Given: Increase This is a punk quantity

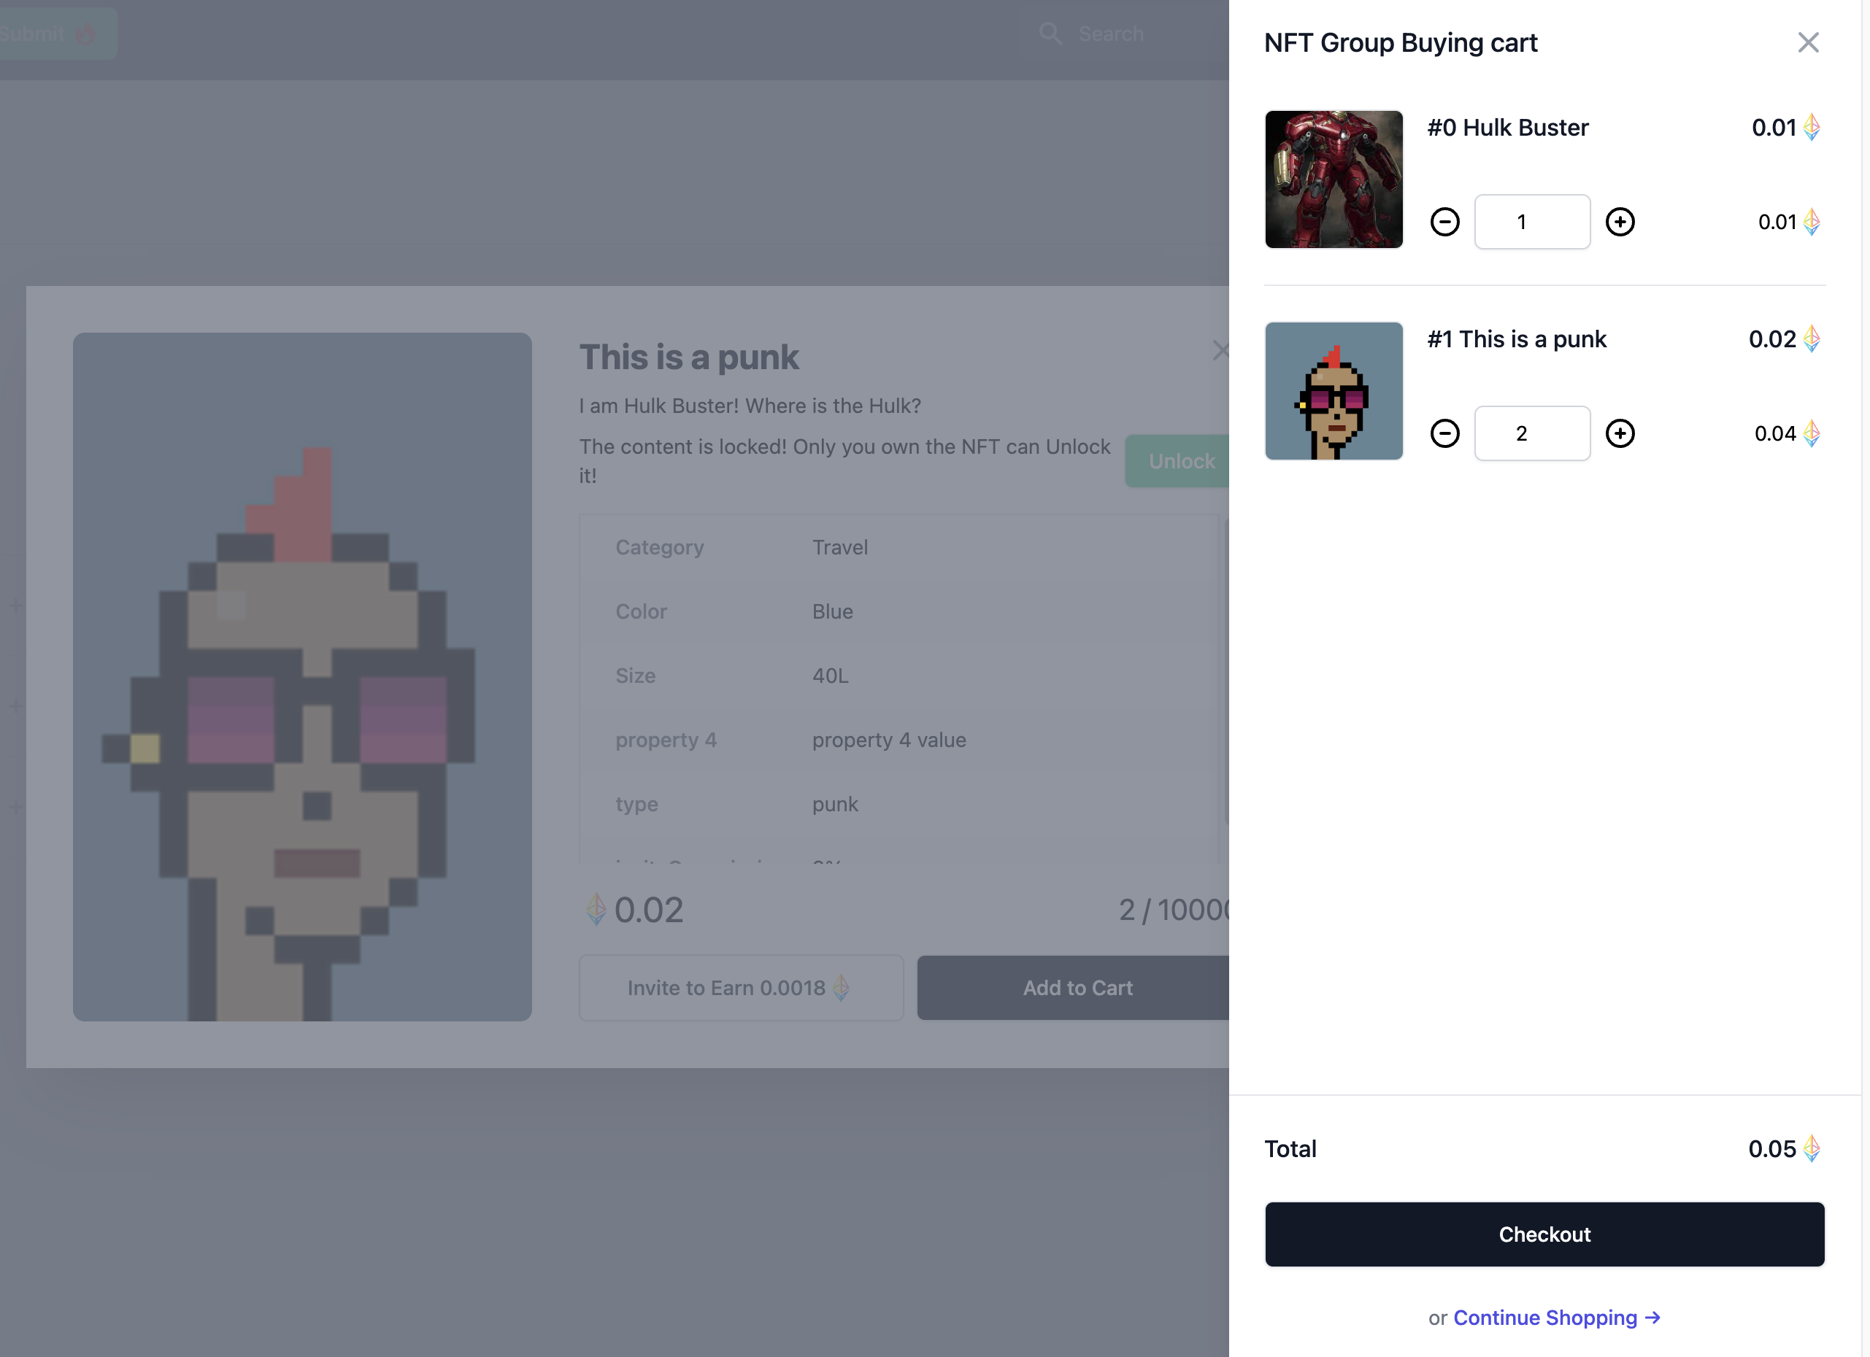Looking at the screenshot, I should 1620,433.
